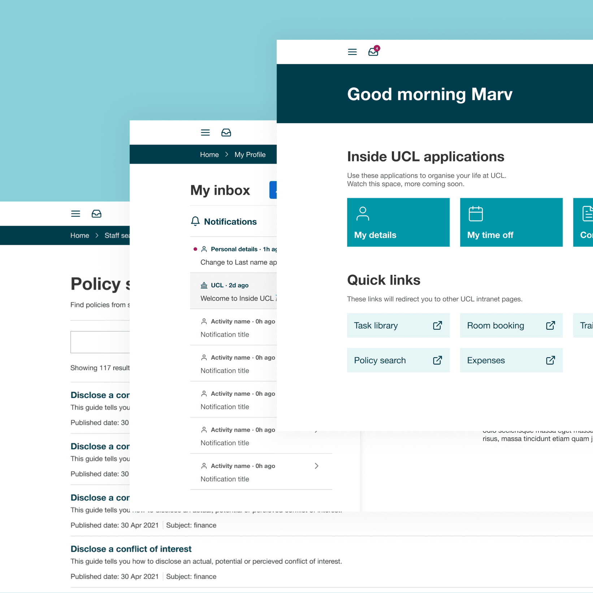Open hamburger menu on Good morning page
Screen dimensions: 593x593
352,52
